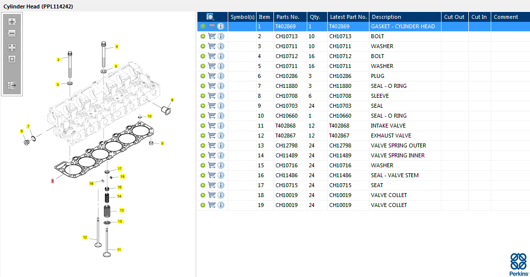Screen dimensions: 530x277
Task: Click the green gear for item 3 WASHER
Action: (202, 46)
